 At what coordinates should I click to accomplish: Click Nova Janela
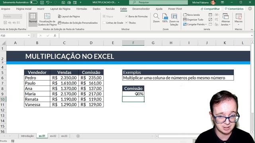pos(191,15)
